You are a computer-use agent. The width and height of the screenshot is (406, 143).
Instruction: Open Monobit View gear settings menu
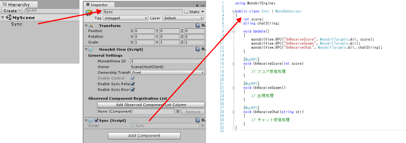pos(203,49)
